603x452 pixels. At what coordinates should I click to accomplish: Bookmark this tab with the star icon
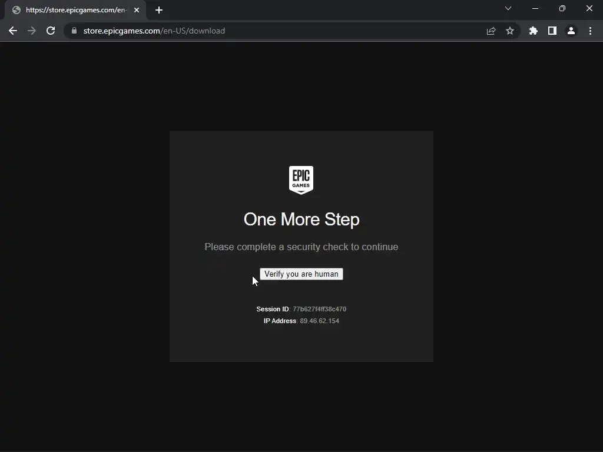pyautogui.click(x=510, y=31)
